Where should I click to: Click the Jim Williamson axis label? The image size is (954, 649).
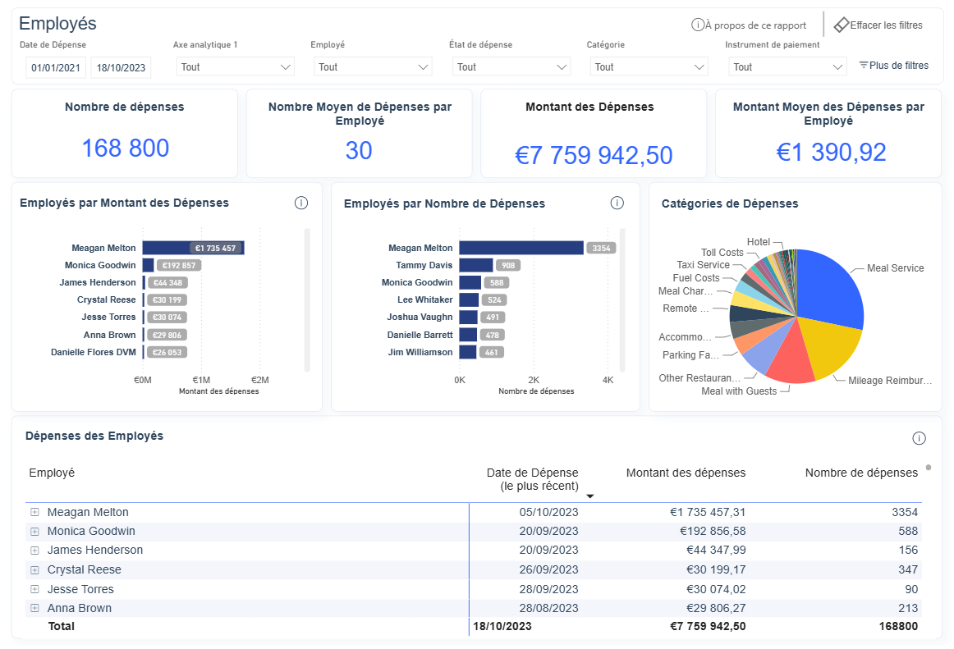click(420, 352)
